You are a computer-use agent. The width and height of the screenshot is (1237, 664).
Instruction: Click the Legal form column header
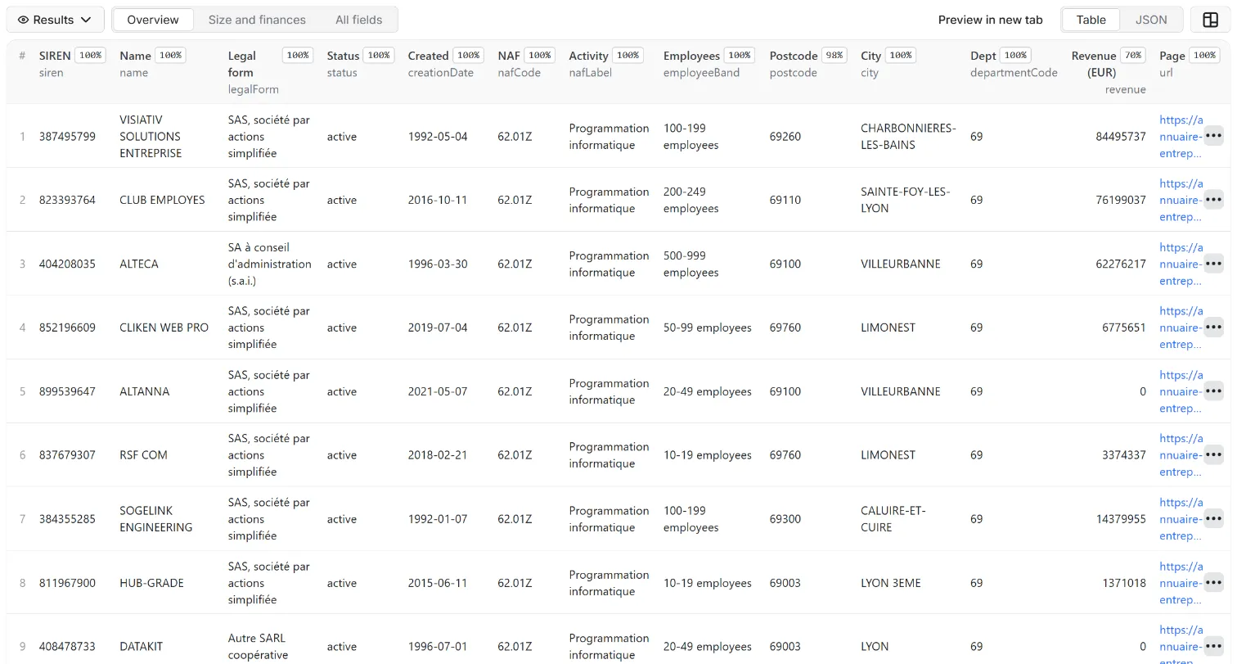(242, 64)
